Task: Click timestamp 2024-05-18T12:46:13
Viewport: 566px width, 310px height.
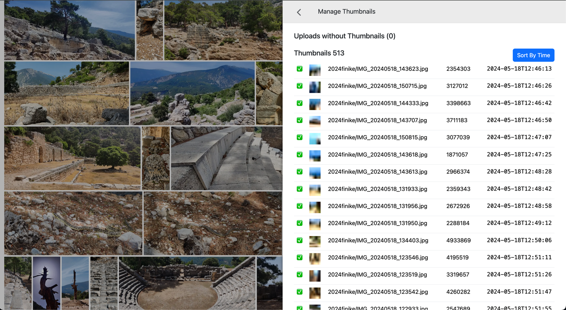Action: tap(519, 69)
